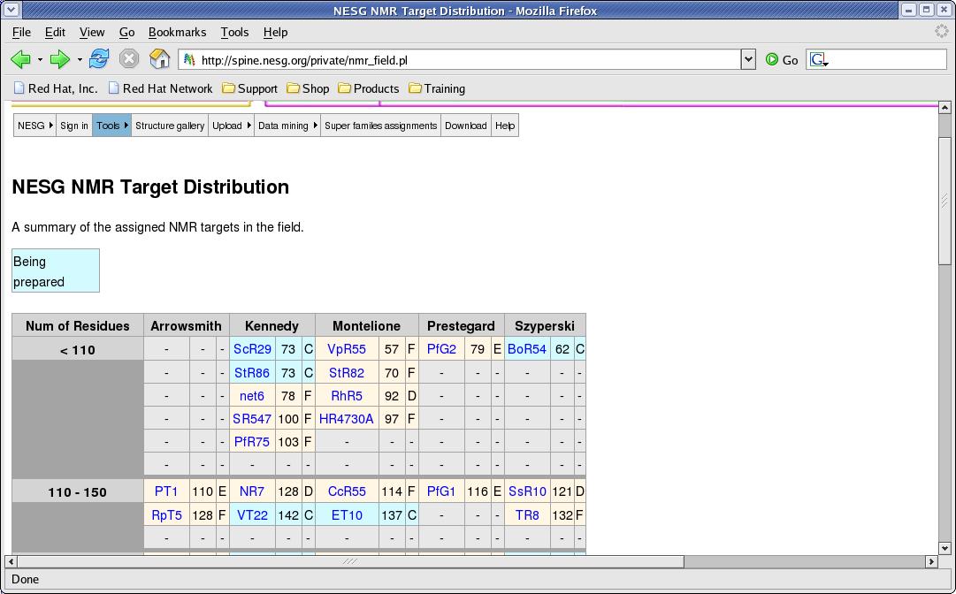Reload the page with the Refresh icon
Screen dimensions: 956x594
[99, 59]
